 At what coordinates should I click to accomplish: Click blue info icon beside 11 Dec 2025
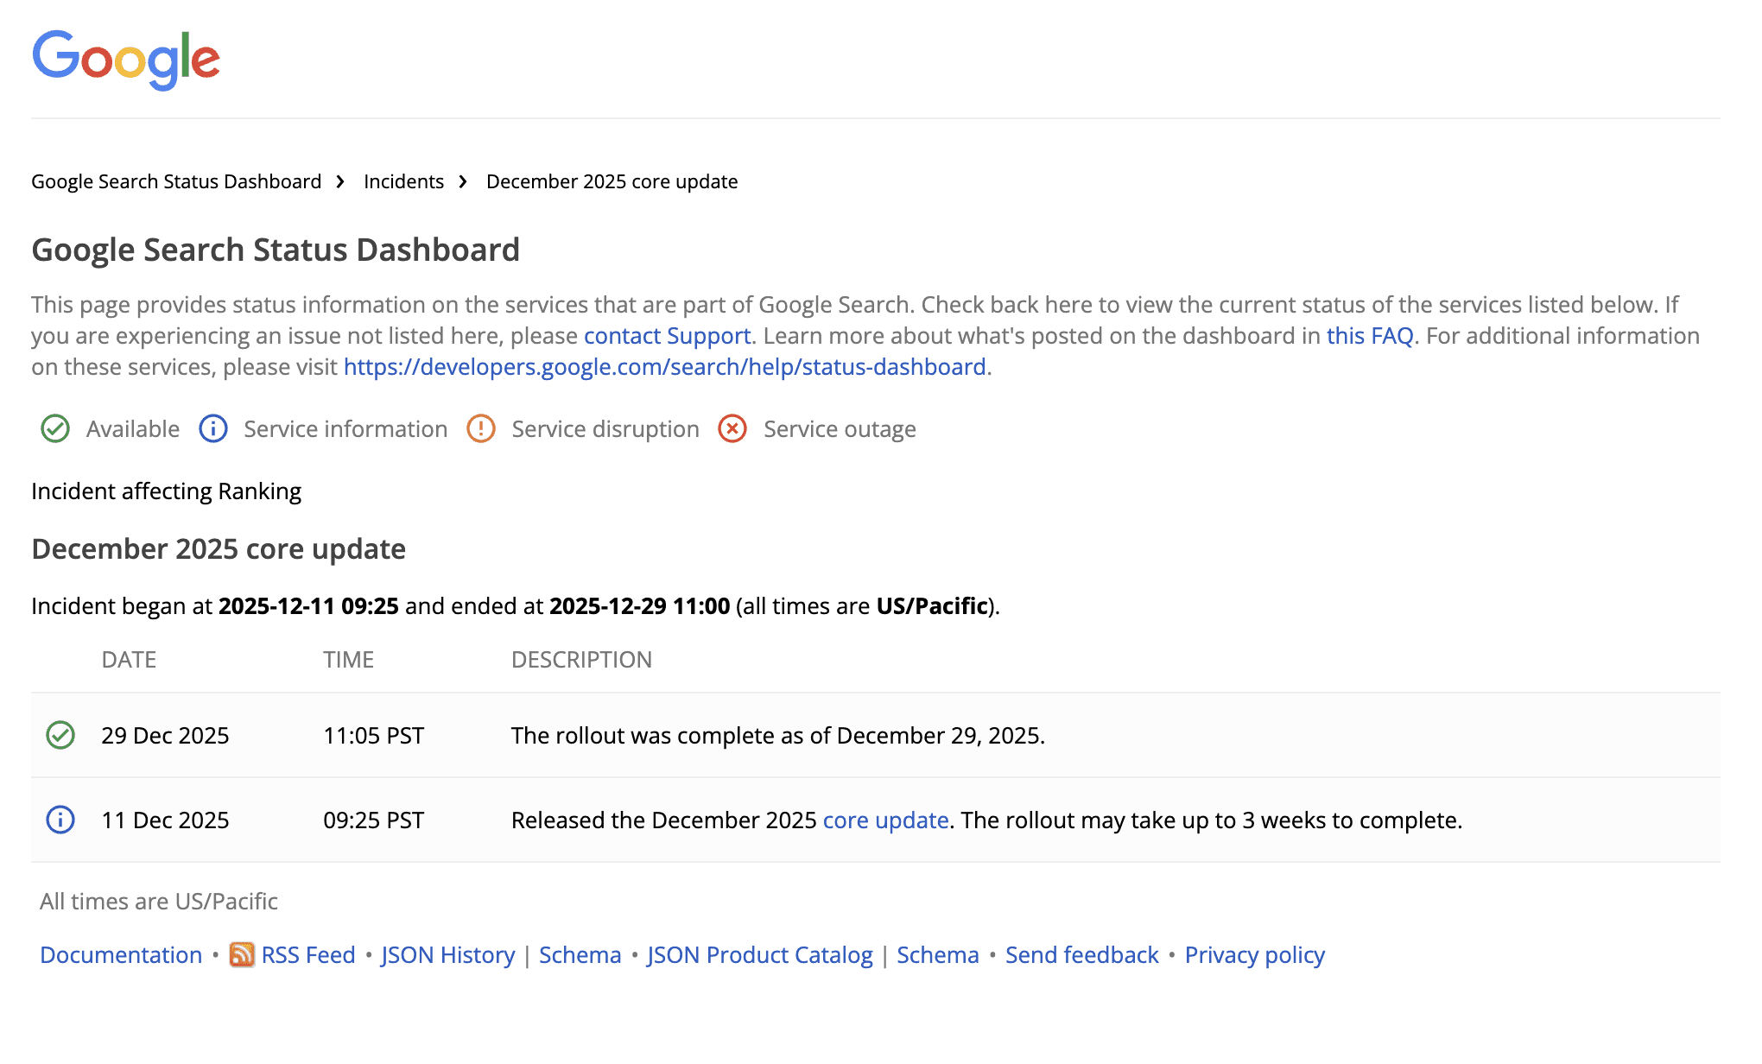coord(60,820)
